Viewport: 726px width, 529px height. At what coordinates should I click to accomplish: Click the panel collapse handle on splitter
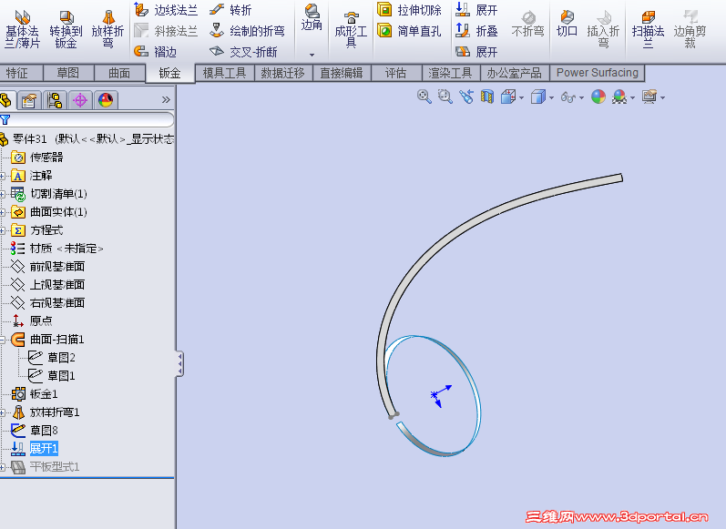pyautogui.click(x=179, y=364)
